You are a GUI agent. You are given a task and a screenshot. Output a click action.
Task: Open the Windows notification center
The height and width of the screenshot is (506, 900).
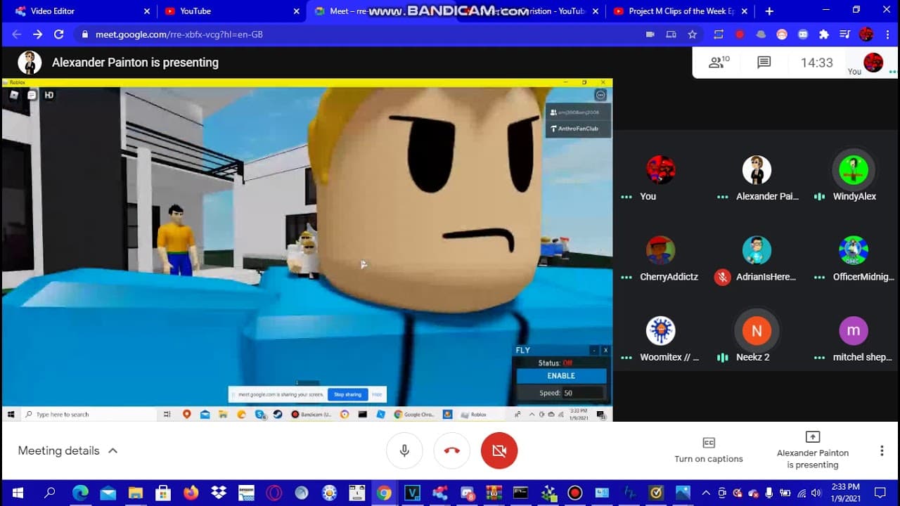(x=880, y=493)
